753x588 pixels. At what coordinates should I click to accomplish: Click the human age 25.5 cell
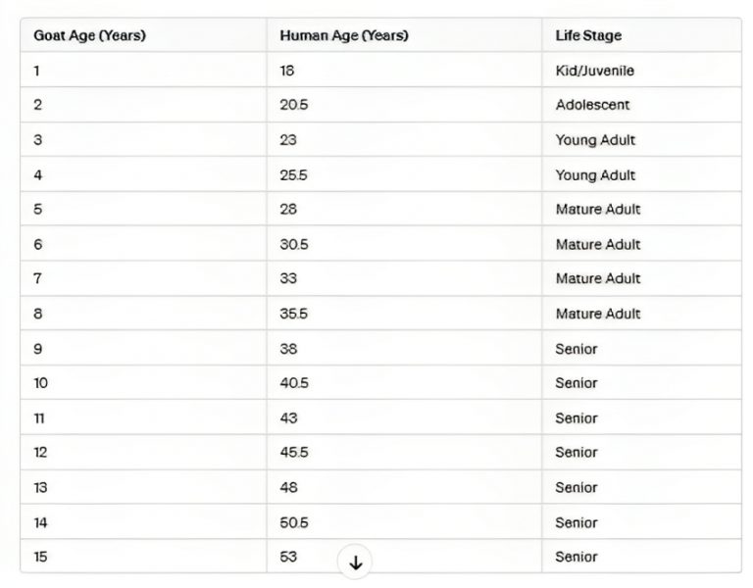coord(404,174)
